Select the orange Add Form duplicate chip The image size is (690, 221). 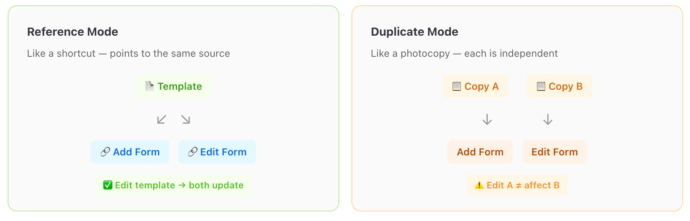click(x=480, y=152)
